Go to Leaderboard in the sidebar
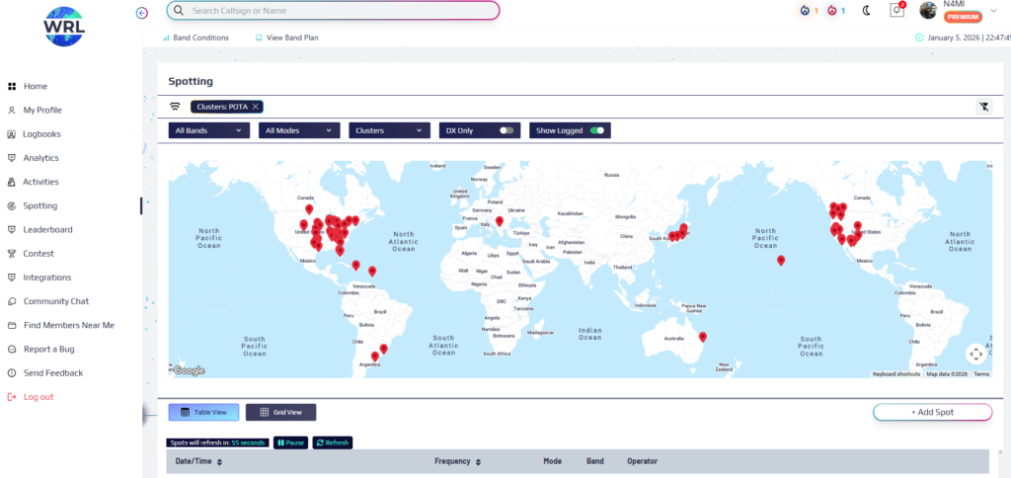Image resolution: width=1011 pixels, height=478 pixels. pos(47,230)
